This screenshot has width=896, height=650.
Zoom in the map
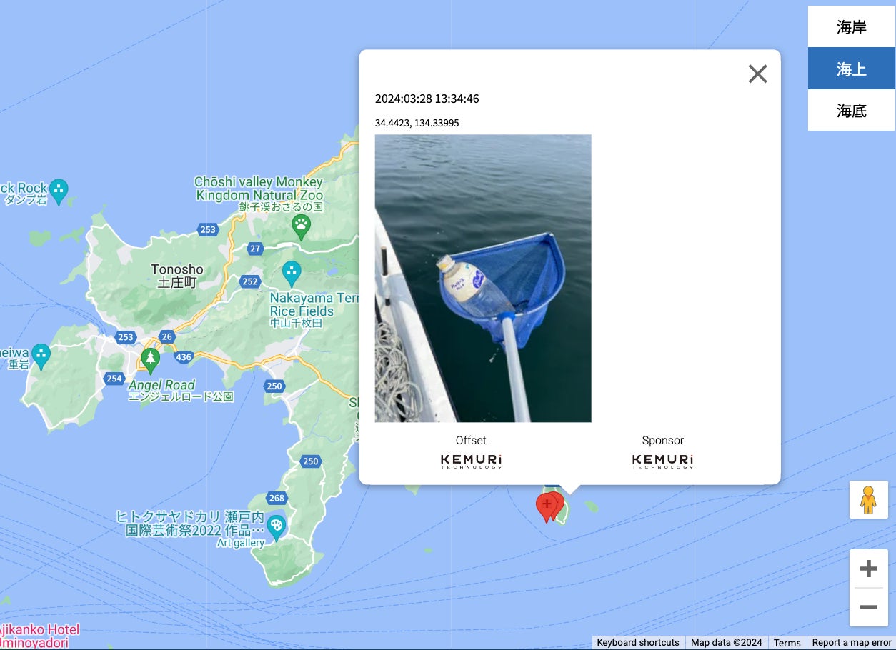coord(868,569)
